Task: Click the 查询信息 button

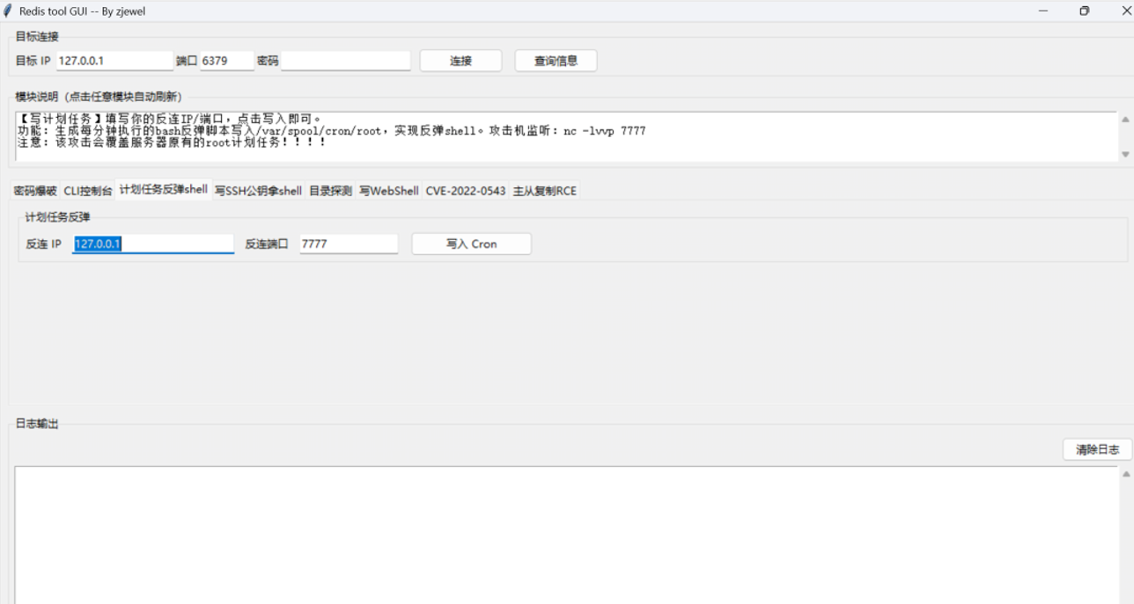Action: click(x=556, y=61)
